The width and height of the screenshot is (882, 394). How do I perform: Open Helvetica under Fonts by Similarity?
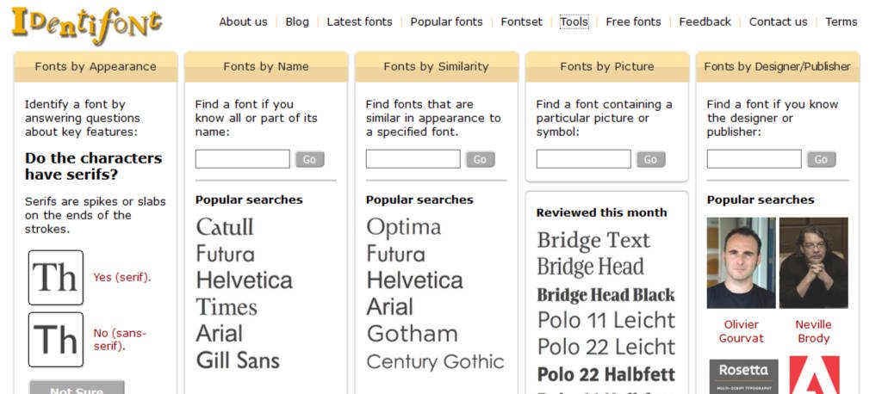tap(415, 280)
